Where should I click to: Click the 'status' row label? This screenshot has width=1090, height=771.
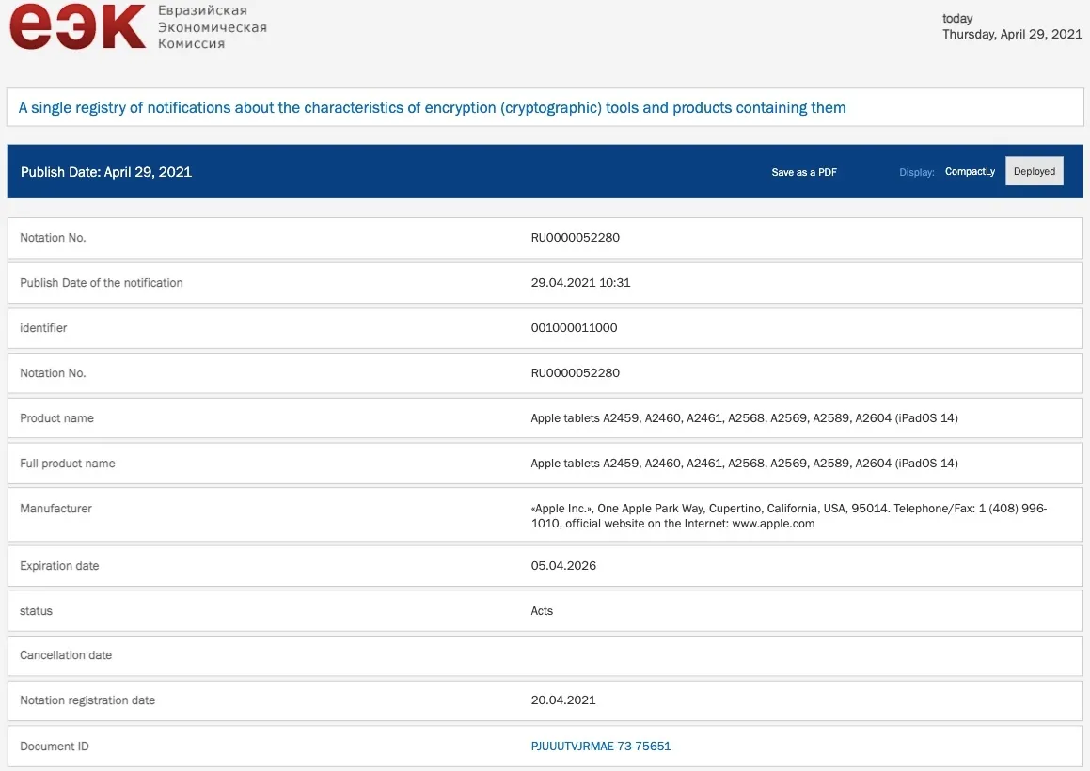pos(36,611)
